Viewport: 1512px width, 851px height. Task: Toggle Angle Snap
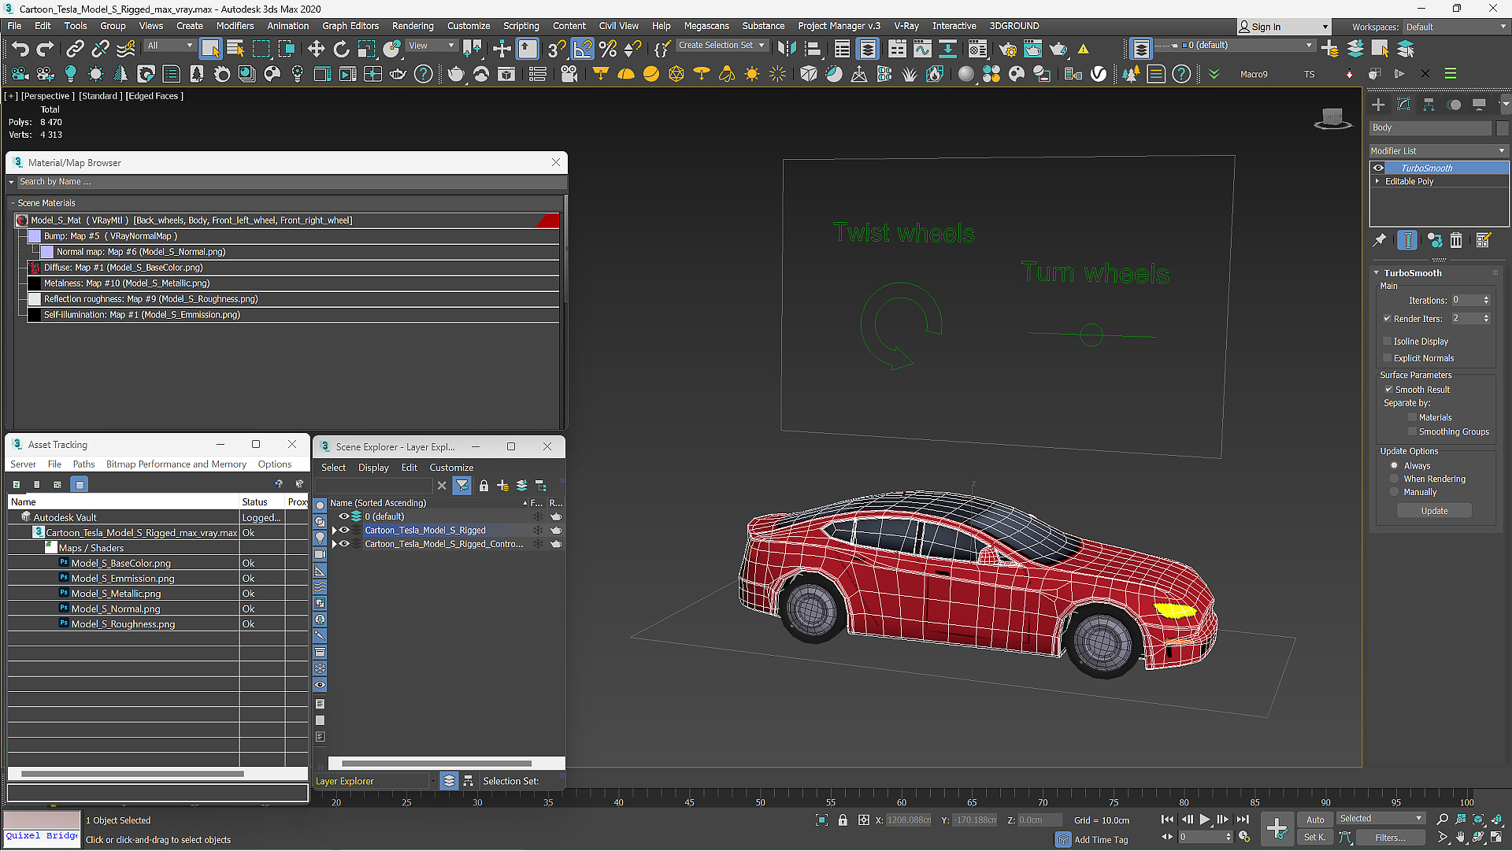583,49
